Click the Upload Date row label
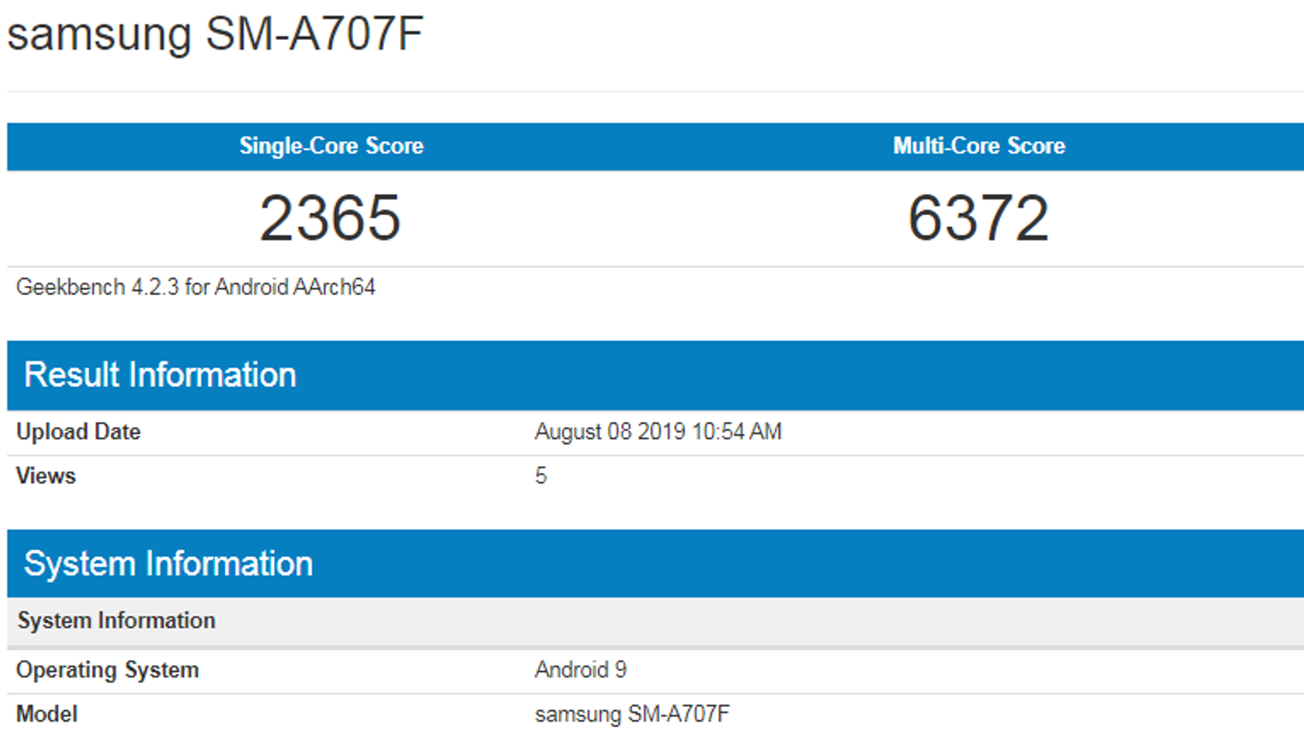Image resolution: width=1304 pixels, height=733 pixels. click(78, 432)
